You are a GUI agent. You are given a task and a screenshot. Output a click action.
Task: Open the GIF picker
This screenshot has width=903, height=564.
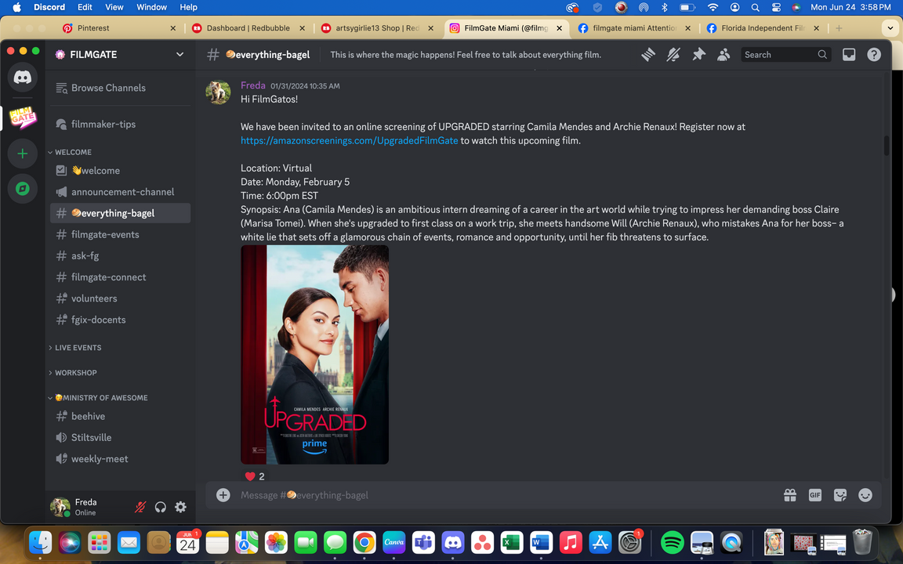[815, 495]
